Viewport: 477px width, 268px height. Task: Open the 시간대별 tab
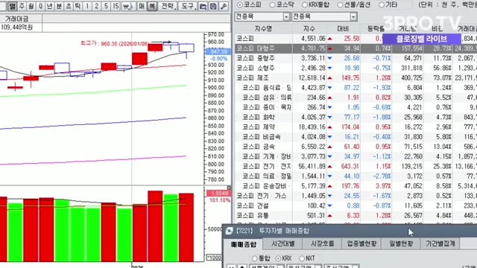point(283,243)
